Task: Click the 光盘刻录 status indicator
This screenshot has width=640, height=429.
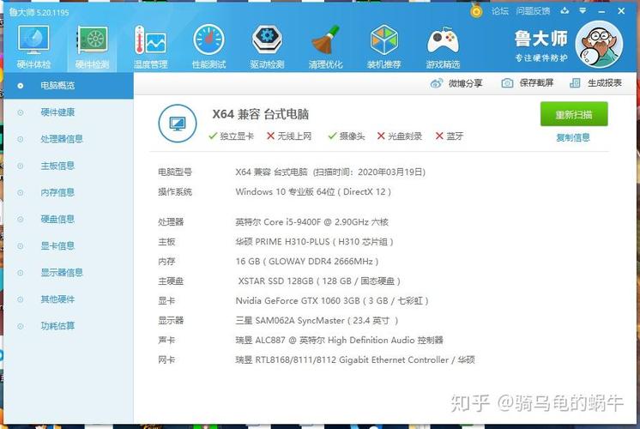Action: pos(400,136)
